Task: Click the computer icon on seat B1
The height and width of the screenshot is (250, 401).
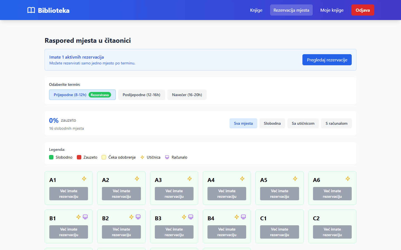Action: click(x=85, y=217)
